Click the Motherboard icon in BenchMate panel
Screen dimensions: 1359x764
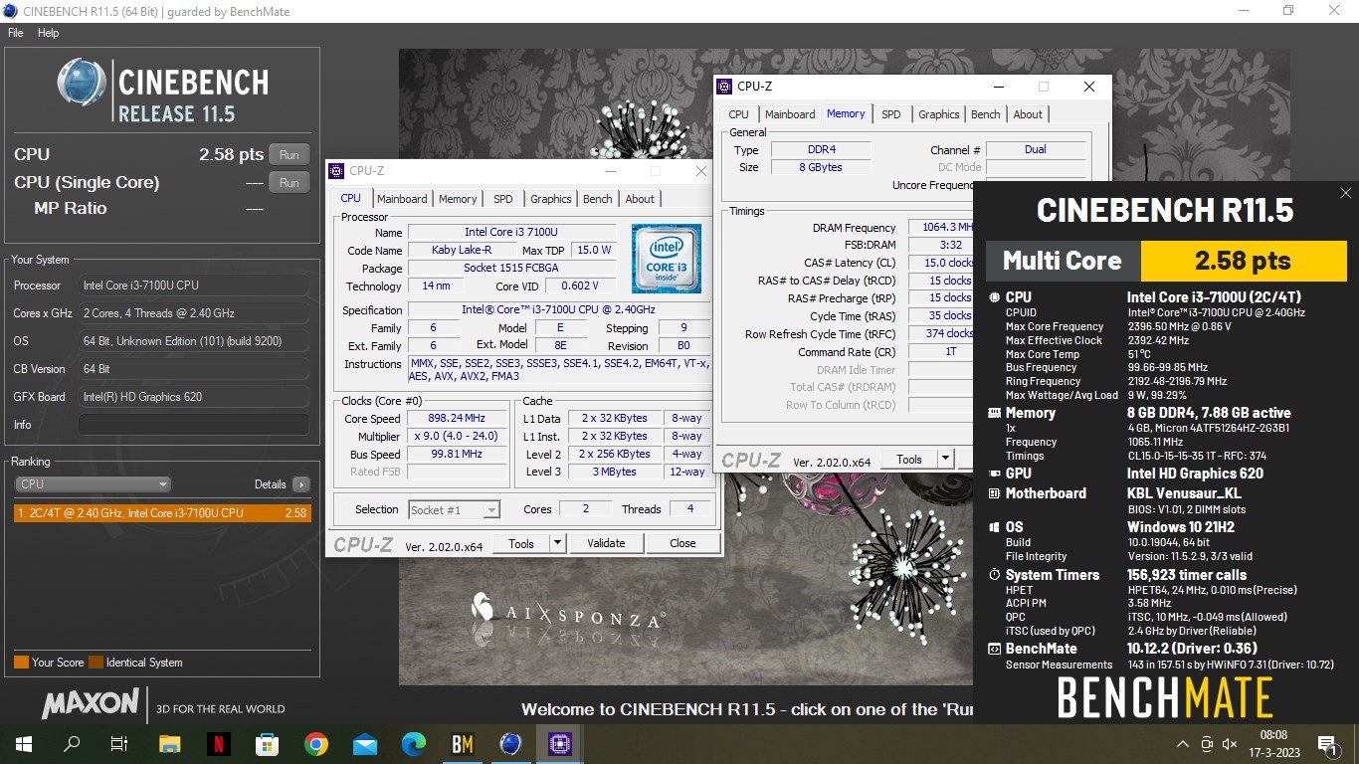click(995, 493)
